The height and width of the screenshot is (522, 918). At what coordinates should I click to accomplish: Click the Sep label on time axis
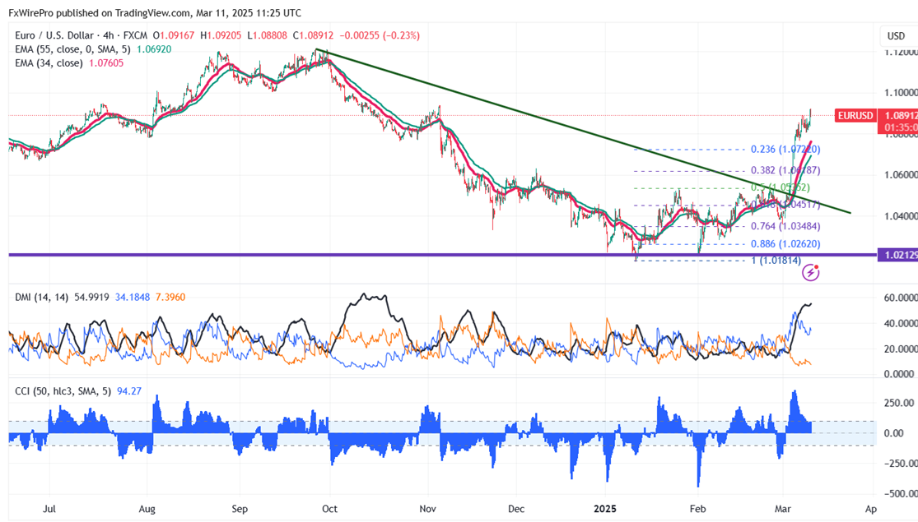point(240,509)
